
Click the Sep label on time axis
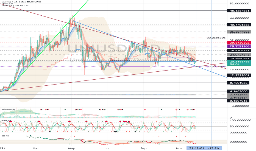[143, 148]
